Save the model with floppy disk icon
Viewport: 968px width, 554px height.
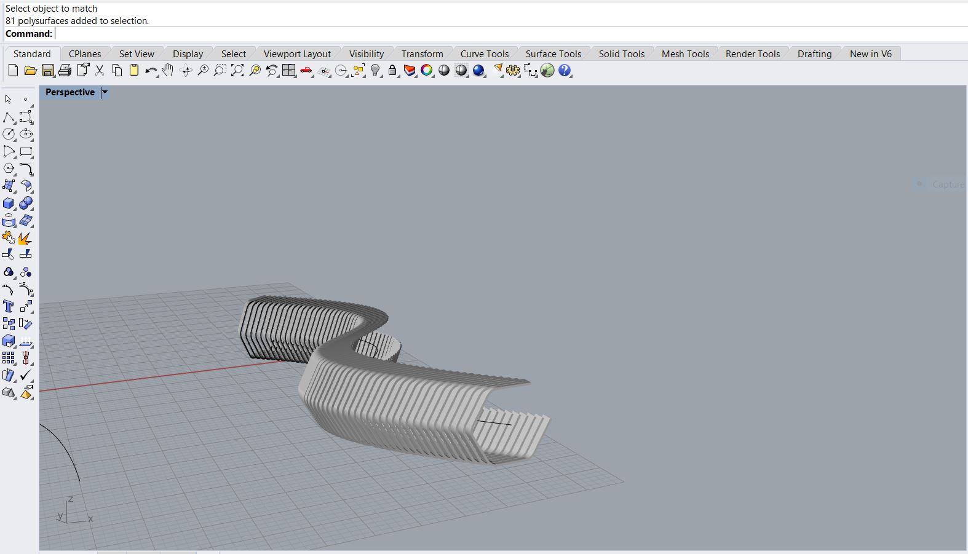point(48,71)
